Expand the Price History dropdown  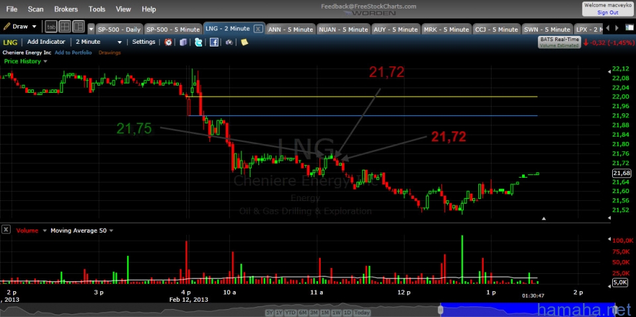point(45,61)
